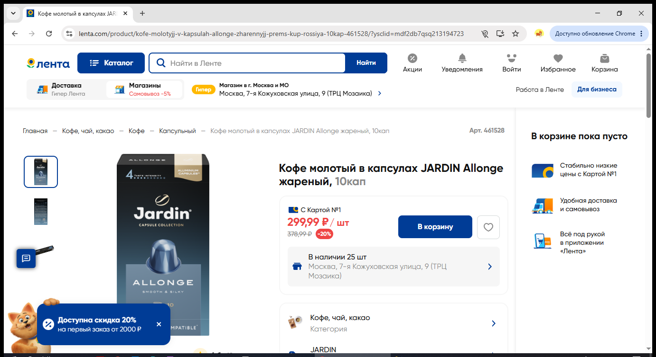Add the coffee to cart with В корзину

pos(435,227)
